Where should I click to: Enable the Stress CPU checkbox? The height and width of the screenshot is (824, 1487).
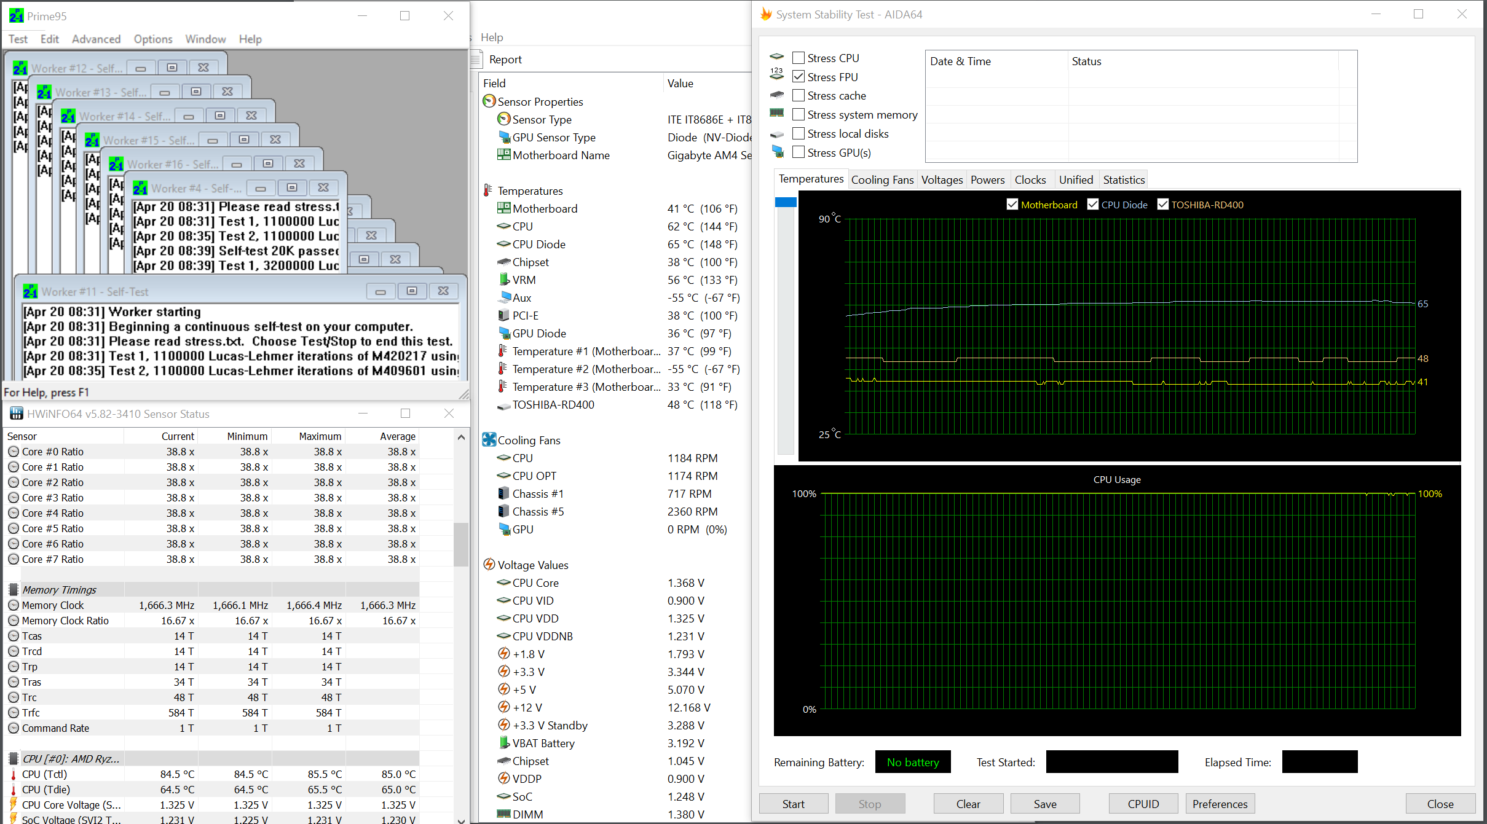pyautogui.click(x=799, y=58)
